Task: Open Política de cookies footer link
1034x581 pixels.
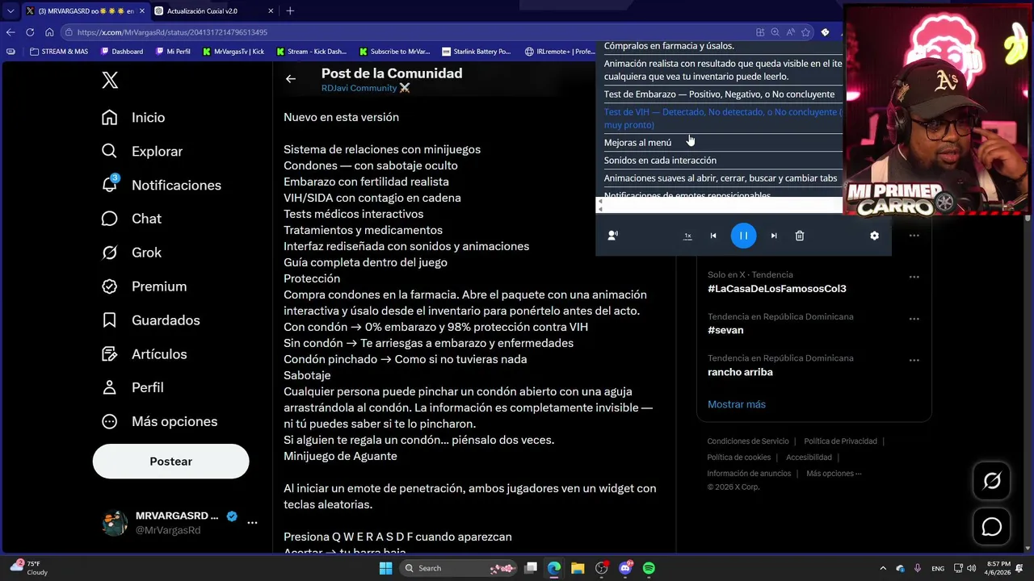Action: tap(738, 458)
